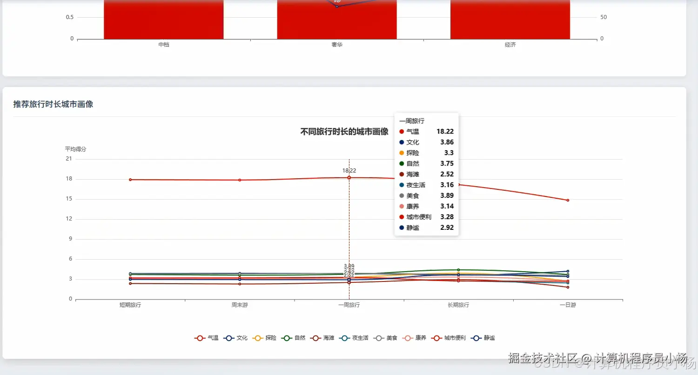Toggle the 自然 legend entry
The image size is (698, 375).
coord(293,338)
